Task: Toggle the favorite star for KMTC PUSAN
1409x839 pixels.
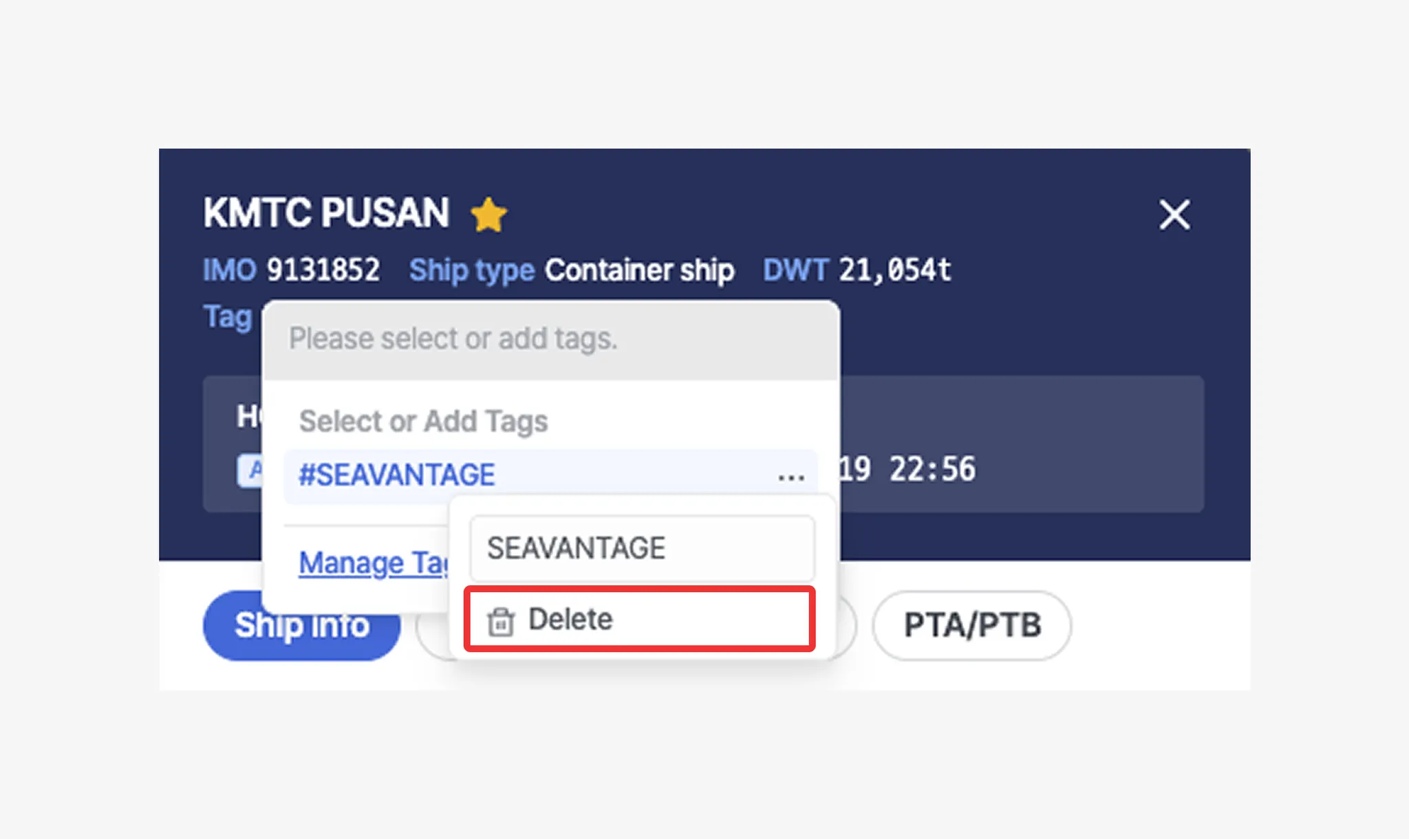Action: (488, 215)
